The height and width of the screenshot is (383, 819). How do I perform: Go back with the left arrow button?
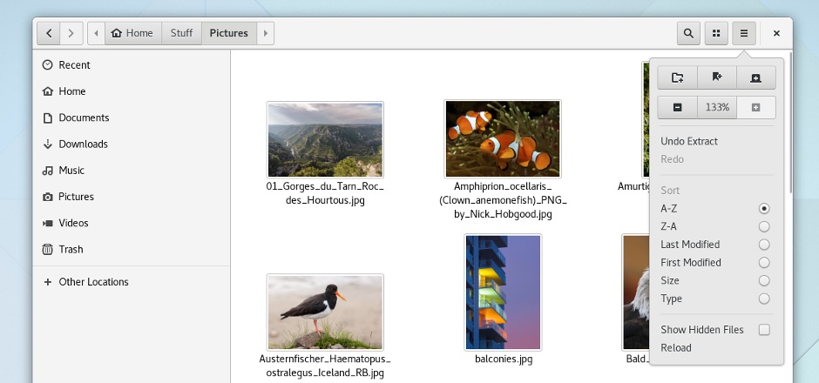point(49,33)
